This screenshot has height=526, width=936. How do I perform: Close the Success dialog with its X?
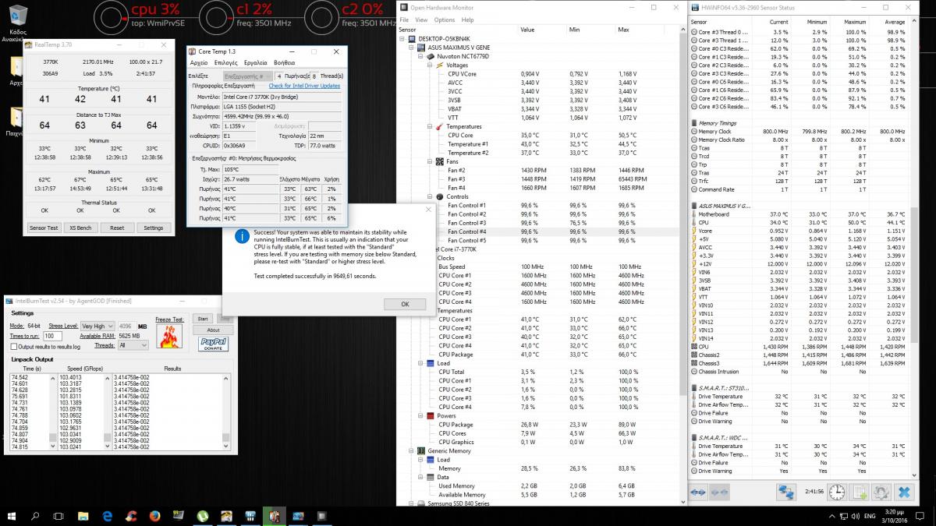click(x=427, y=209)
